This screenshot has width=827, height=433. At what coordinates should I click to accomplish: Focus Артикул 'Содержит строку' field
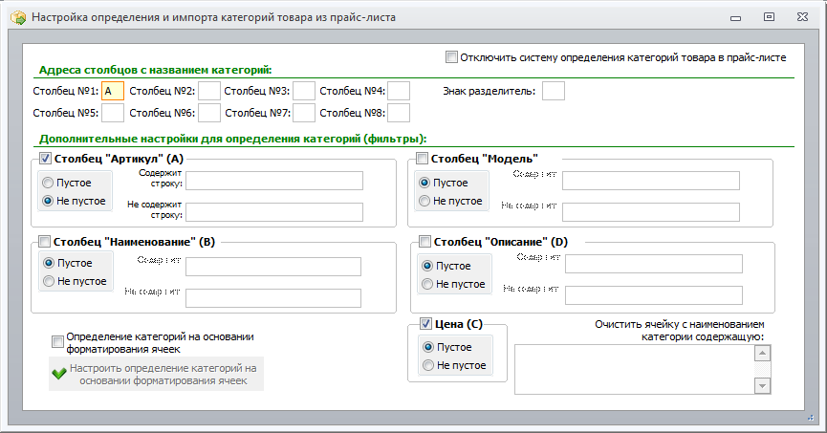274,181
